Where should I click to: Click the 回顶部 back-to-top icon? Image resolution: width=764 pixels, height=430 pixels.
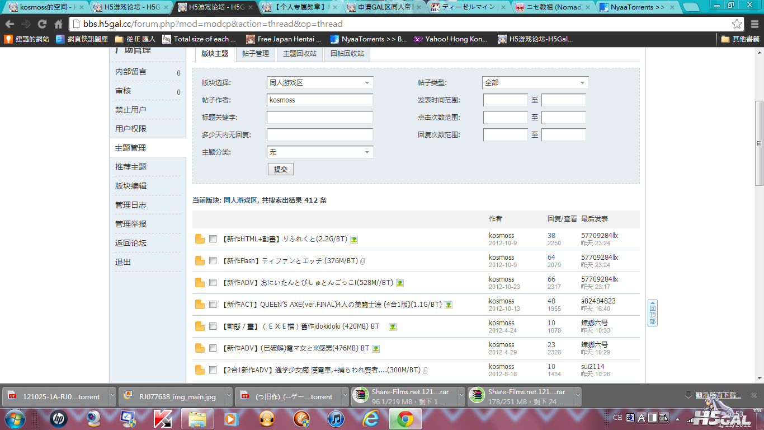click(652, 313)
